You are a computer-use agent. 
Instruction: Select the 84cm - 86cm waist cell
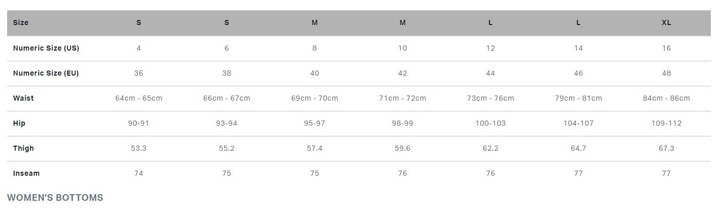coord(666,98)
